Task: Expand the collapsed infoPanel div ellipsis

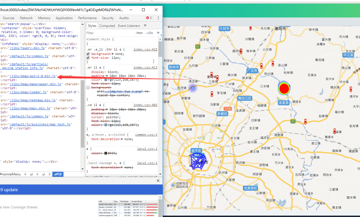Action: [66, 44]
